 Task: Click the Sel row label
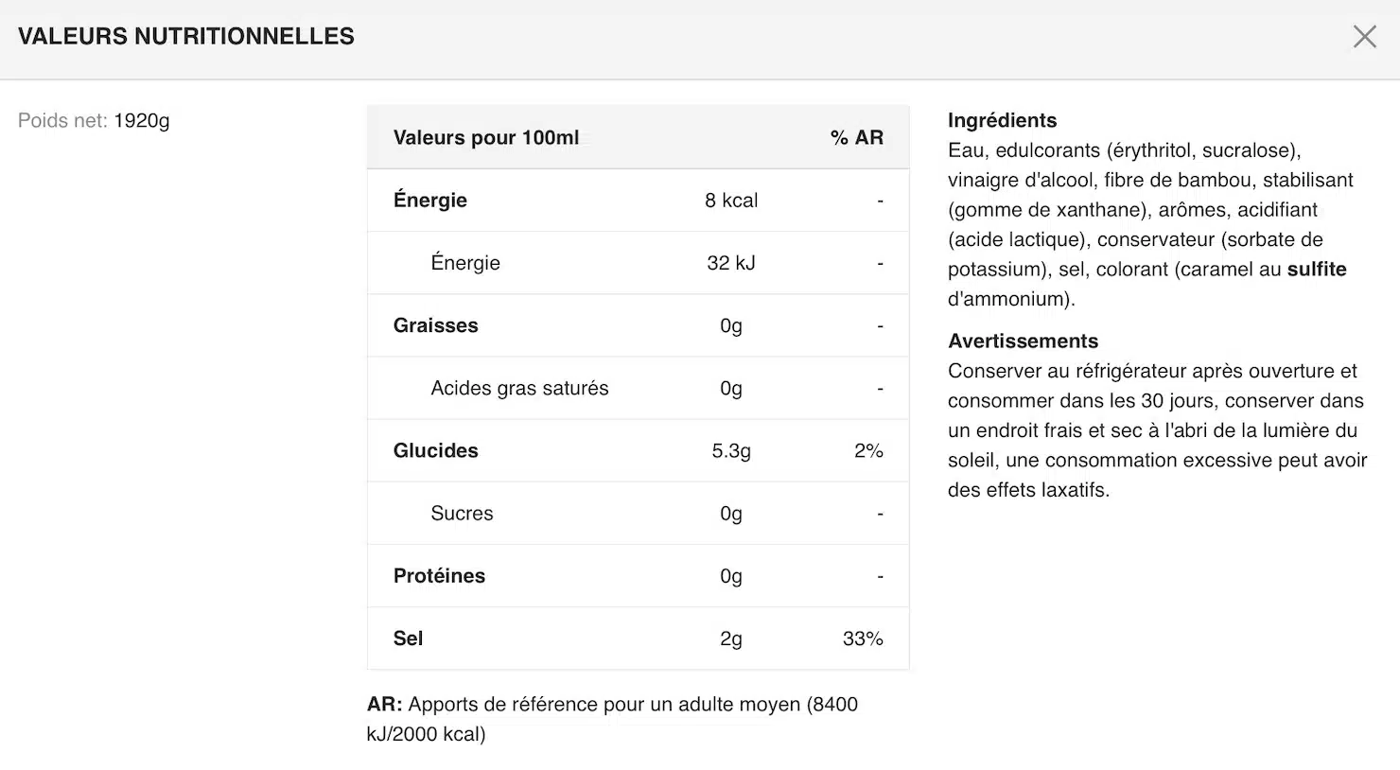tap(408, 639)
